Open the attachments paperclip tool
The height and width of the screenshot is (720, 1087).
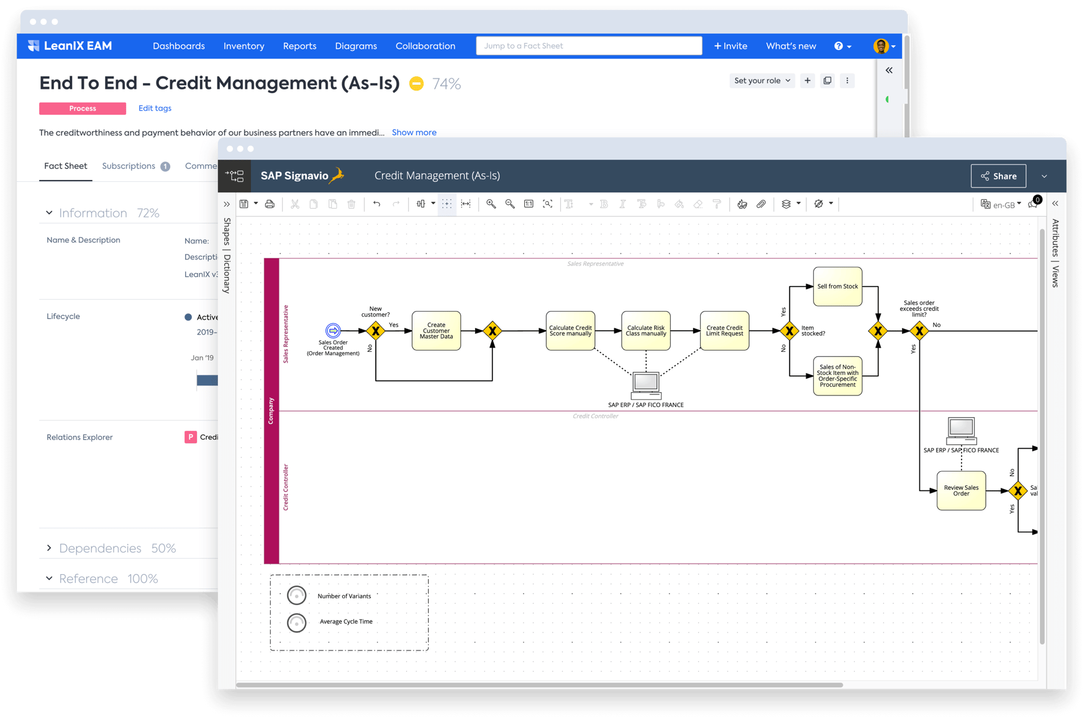pos(762,204)
